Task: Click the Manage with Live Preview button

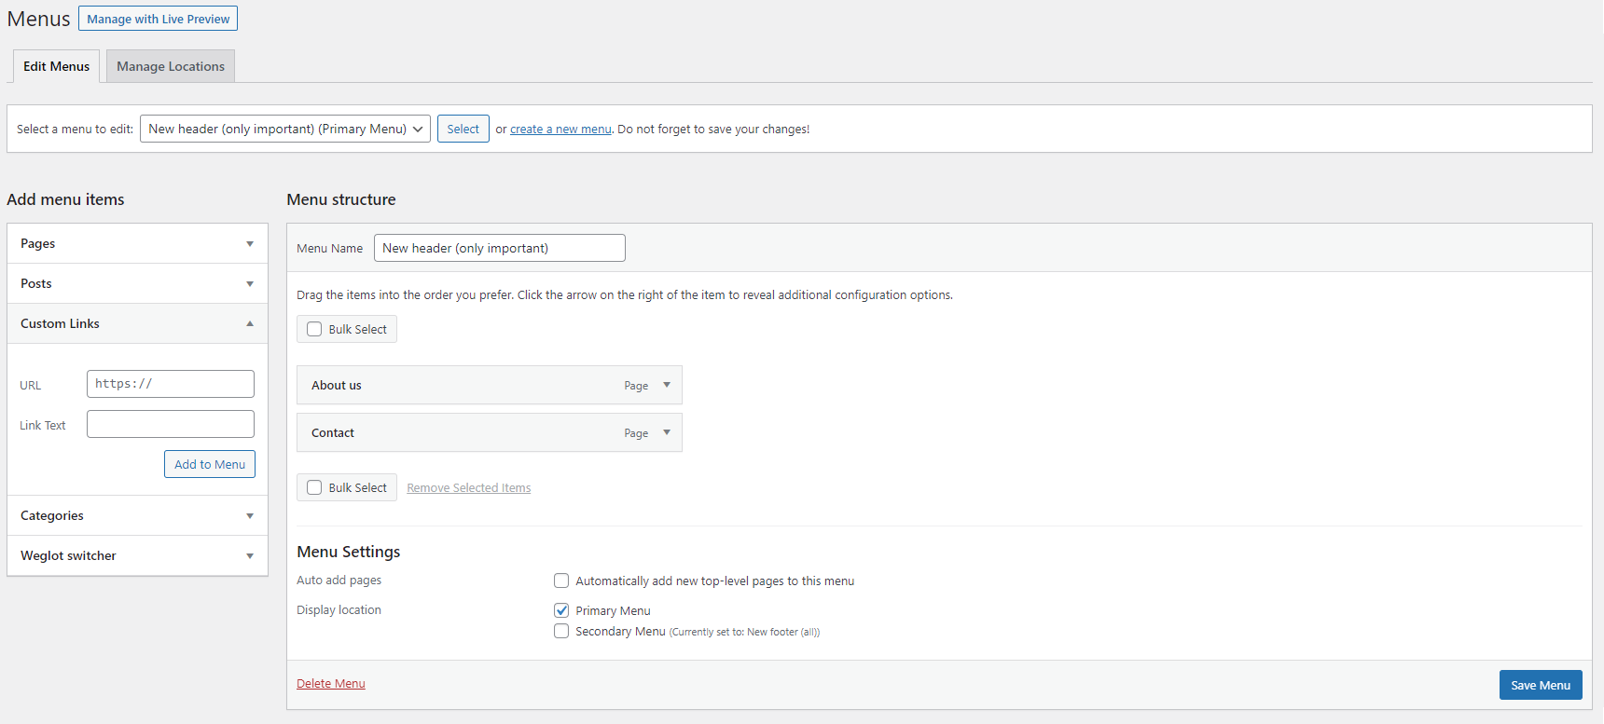Action: 158,19
